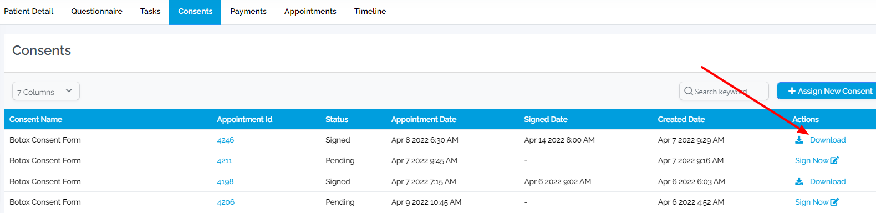Open appointment ID 4198 link
The height and width of the screenshot is (213, 876).
click(x=225, y=181)
